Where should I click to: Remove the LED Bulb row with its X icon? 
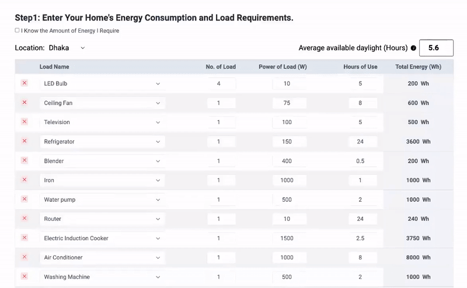coord(25,83)
